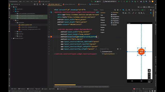Zoom in the design preview with plus
The height and width of the screenshot is (92, 165).
tap(149, 74)
